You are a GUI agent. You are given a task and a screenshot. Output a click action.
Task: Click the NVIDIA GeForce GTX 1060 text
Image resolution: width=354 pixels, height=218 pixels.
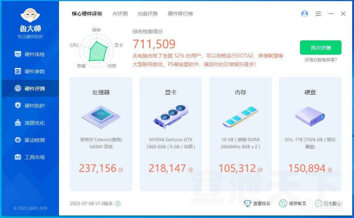(171, 143)
